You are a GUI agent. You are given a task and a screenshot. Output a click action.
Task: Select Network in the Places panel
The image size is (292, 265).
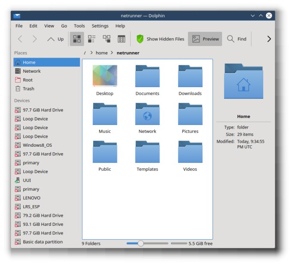click(x=31, y=71)
